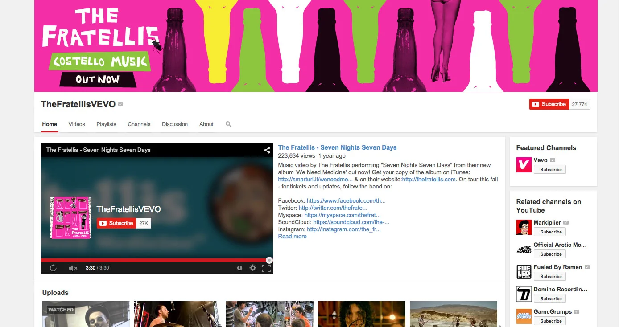619x327 pixels.
Task: Click the Watch Later clock icon
Action: coord(239,268)
